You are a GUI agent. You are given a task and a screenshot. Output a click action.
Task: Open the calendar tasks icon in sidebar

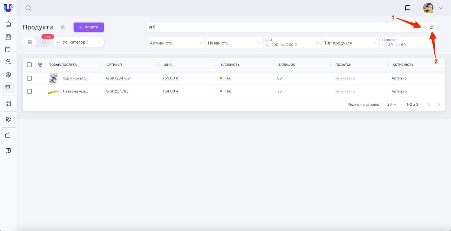point(8,49)
